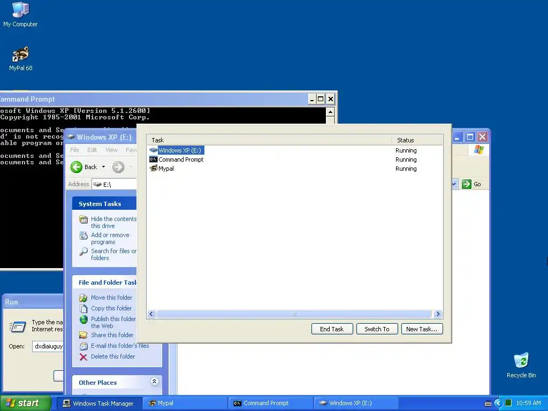
Task: Click Share this folder link
Action: pos(112,335)
